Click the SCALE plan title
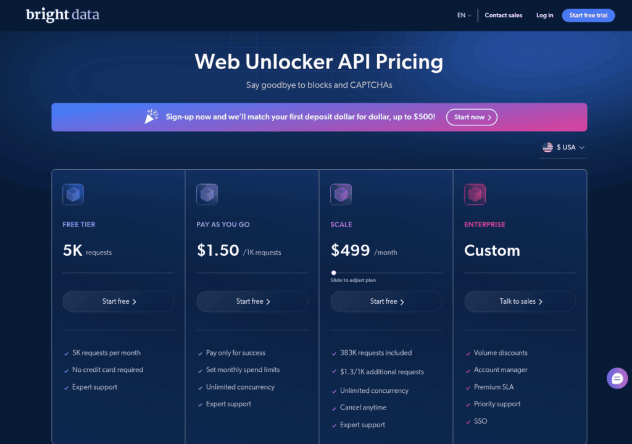The width and height of the screenshot is (632, 444). click(341, 225)
